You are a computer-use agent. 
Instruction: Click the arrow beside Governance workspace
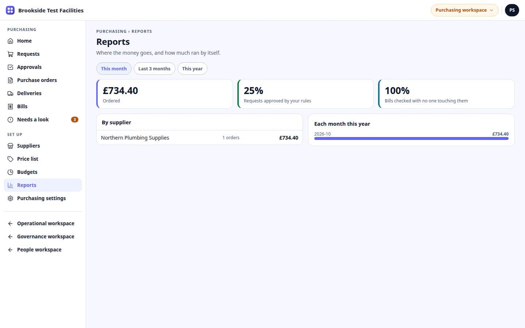point(10,237)
